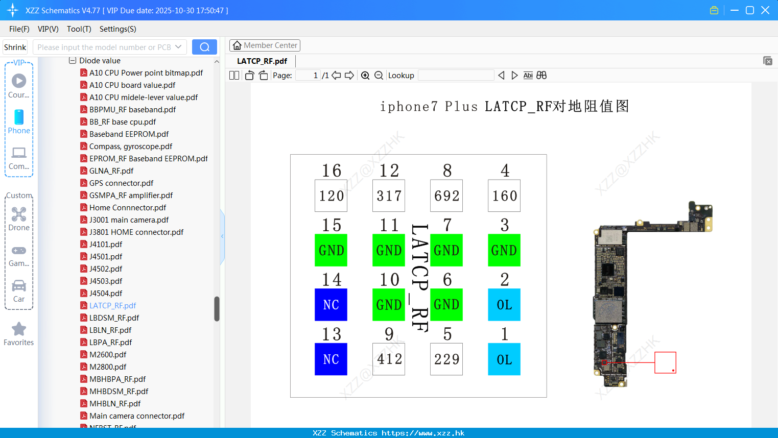Screen dimensions: 778x438
Task: Zoom out of the PDF
Action: (x=379, y=75)
